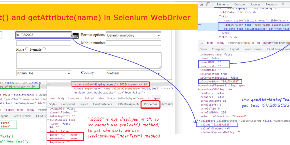Click the inspect element picker icon

(202, 4)
